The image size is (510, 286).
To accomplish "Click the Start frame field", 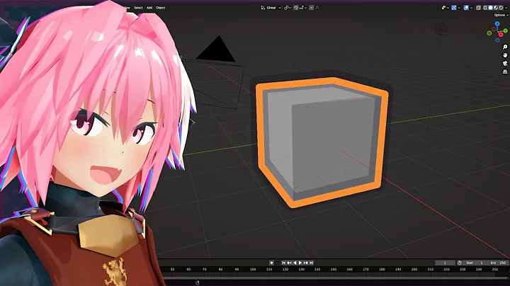I will point(474,263).
